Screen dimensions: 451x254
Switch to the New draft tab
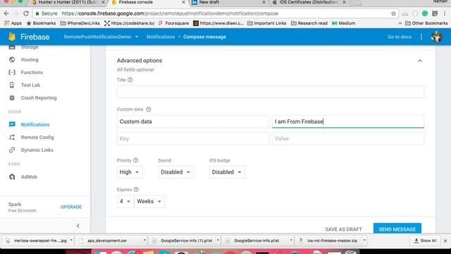(x=228, y=3)
